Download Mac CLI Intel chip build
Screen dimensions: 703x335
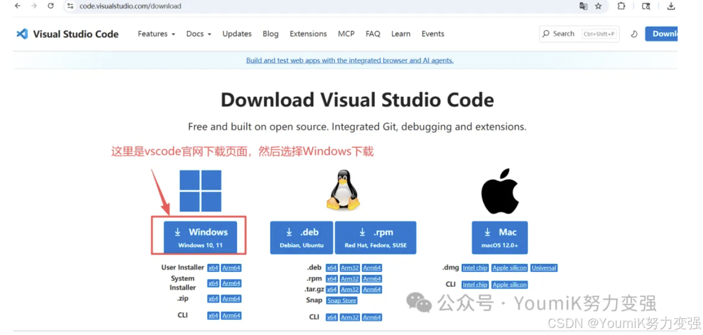[475, 285]
